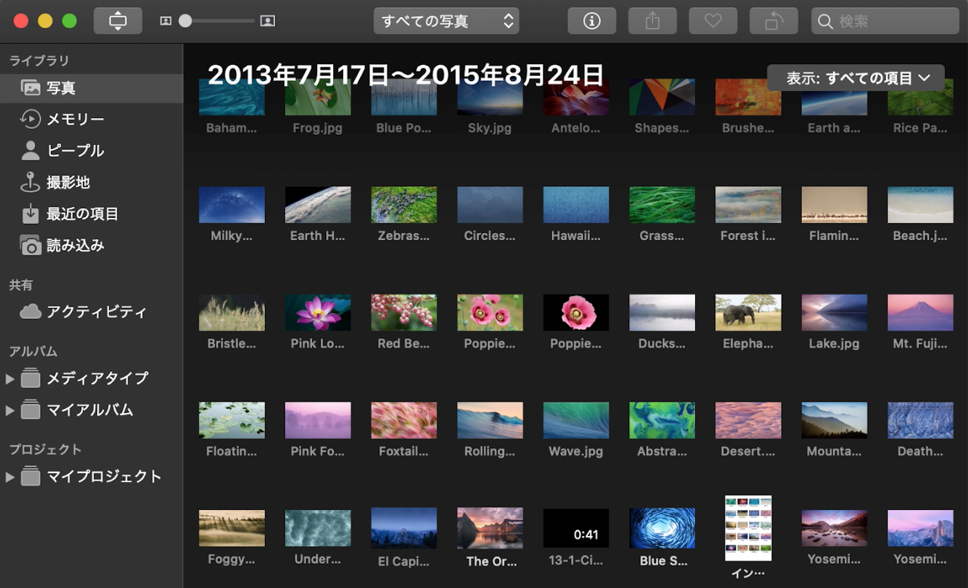Select the Pink Lotus photo thumbnail
Image resolution: width=968 pixels, height=588 pixels.
(x=318, y=312)
